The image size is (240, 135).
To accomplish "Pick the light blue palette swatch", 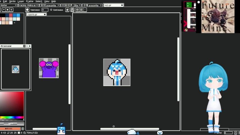I will (x=18, y=15).
